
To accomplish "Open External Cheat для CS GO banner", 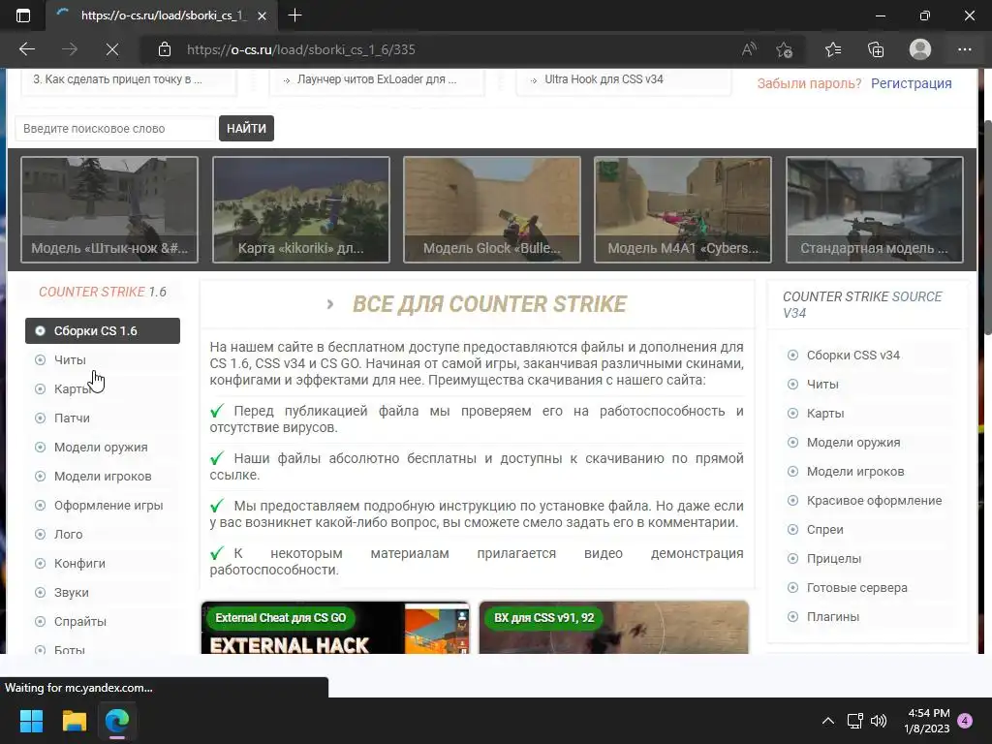I will click(x=335, y=628).
